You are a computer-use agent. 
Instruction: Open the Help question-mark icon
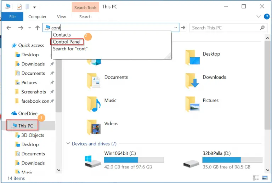click(x=267, y=17)
